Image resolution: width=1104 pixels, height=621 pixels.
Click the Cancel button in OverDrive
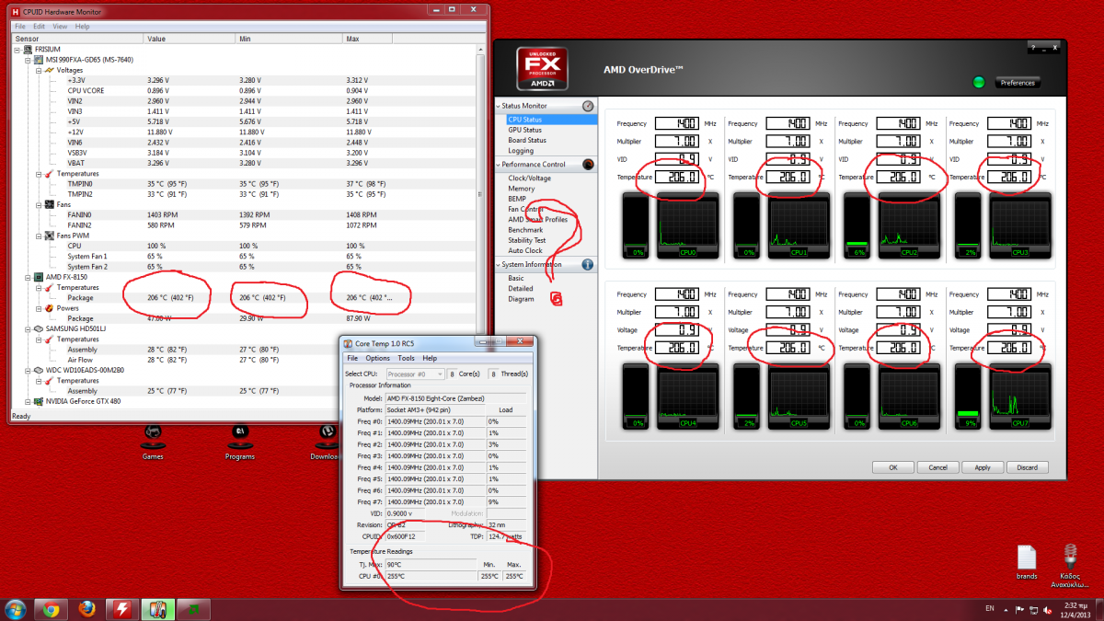[937, 467]
